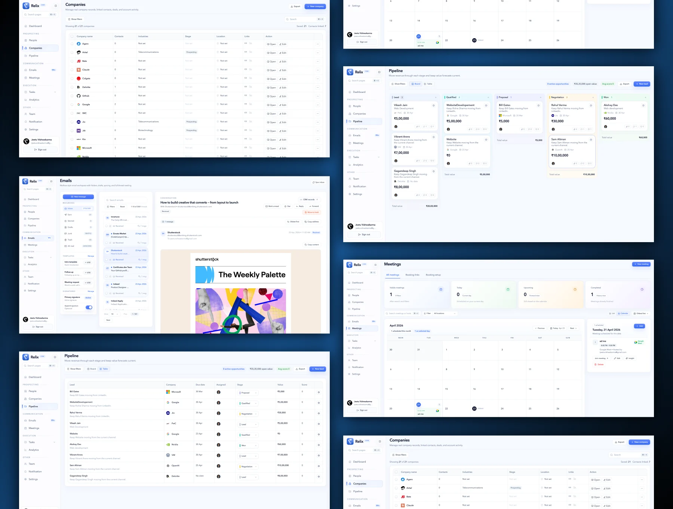Viewport: 673px width, 509px height.
Task: Click the Move to trash button
Action: click(312, 212)
